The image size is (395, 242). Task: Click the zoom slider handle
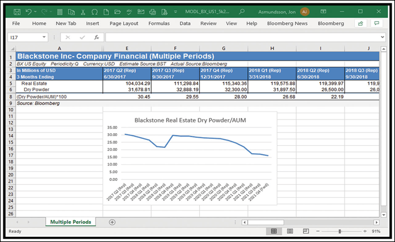[340, 231]
